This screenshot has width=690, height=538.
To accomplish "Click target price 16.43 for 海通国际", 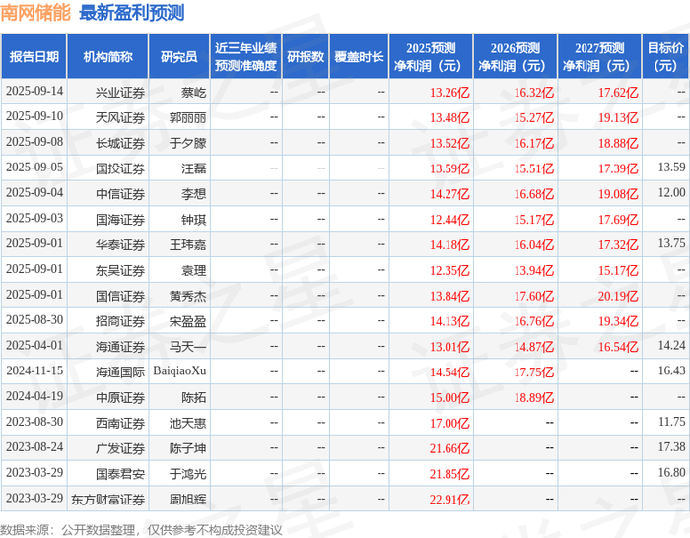I will 671,370.
